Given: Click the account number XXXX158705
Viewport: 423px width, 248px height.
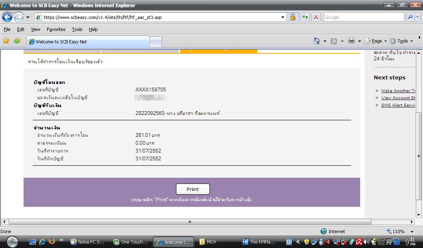Looking at the screenshot, I should 150,90.
